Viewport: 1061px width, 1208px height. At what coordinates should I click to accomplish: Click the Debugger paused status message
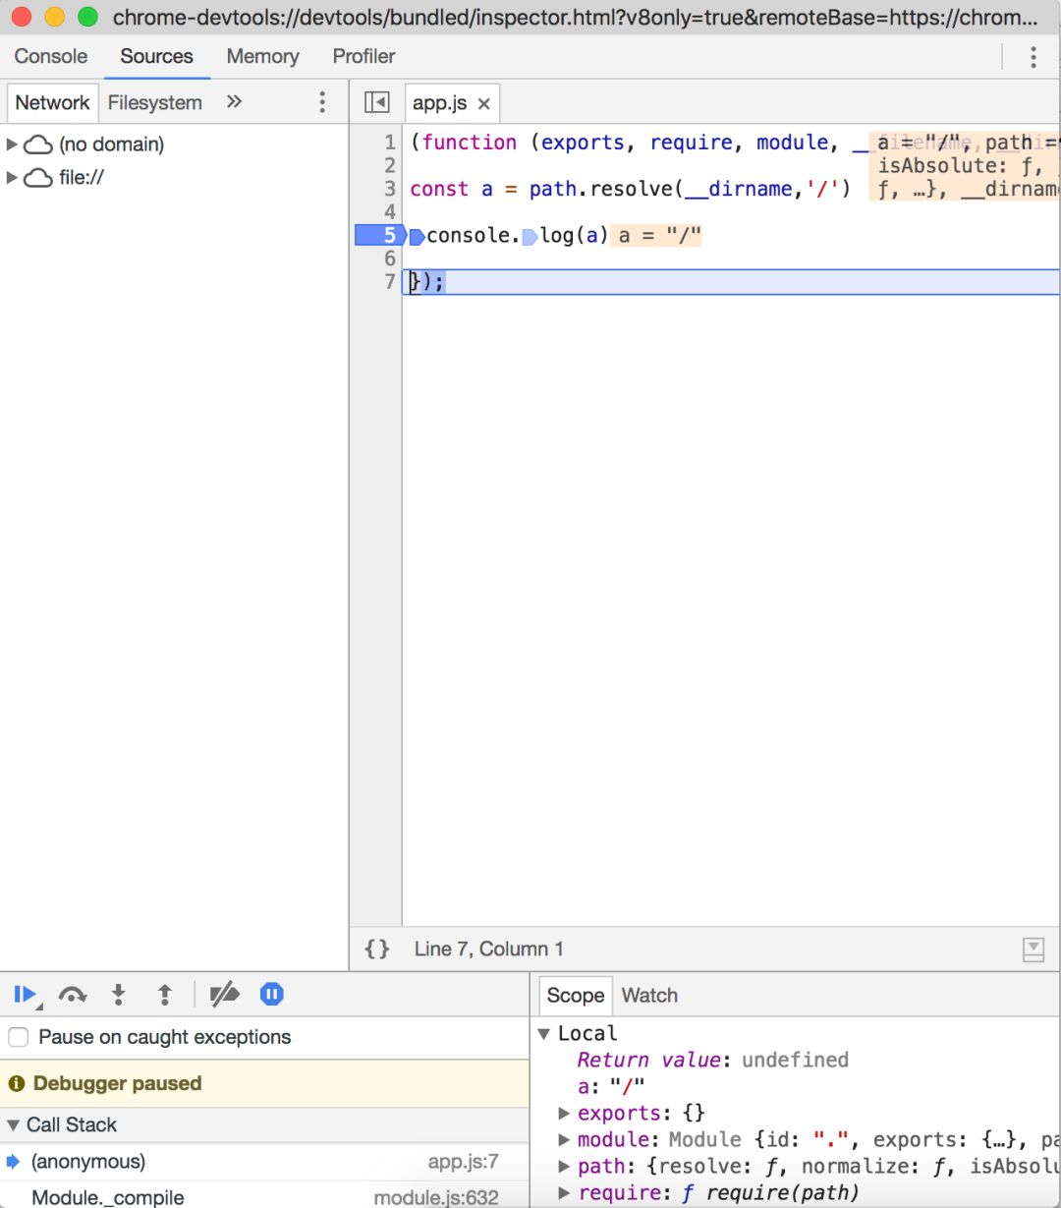coord(117,1083)
